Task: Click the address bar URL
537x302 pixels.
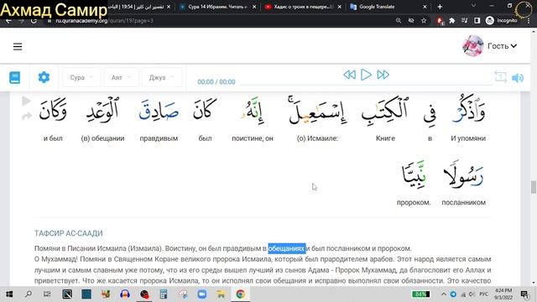Action: (x=104, y=20)
